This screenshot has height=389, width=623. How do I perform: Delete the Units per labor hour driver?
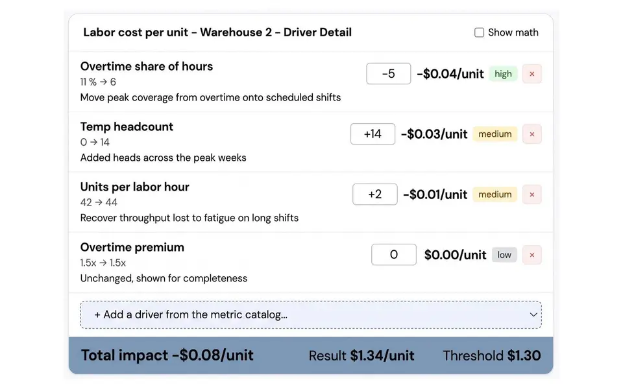[x=532, y=194]
